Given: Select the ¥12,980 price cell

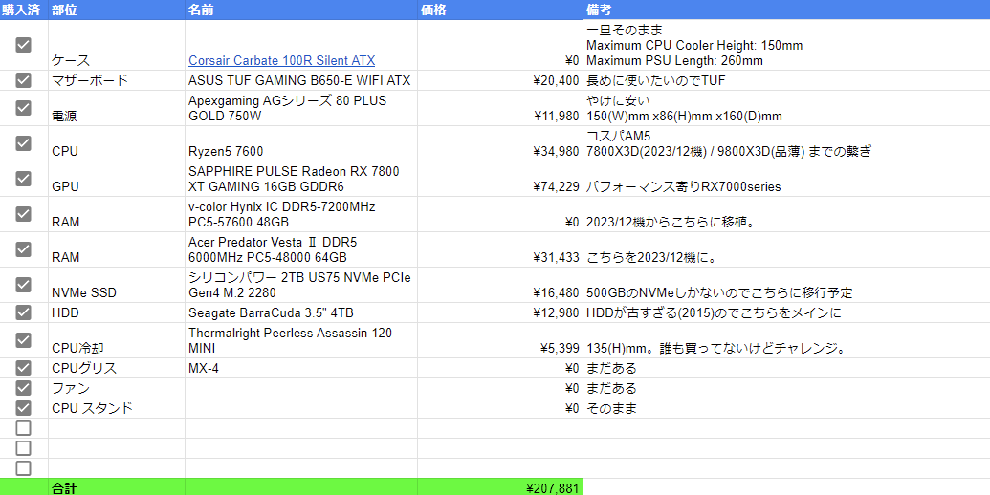Looking at the screenshot, I should (500, 312).
